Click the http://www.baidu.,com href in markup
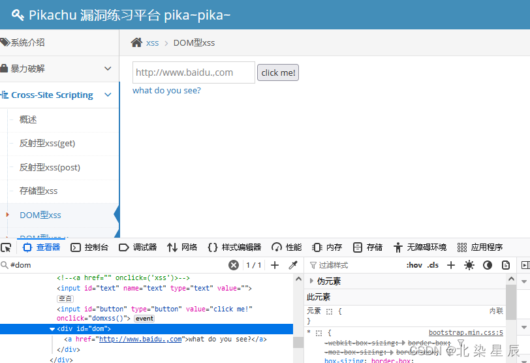 pos(140,339)
